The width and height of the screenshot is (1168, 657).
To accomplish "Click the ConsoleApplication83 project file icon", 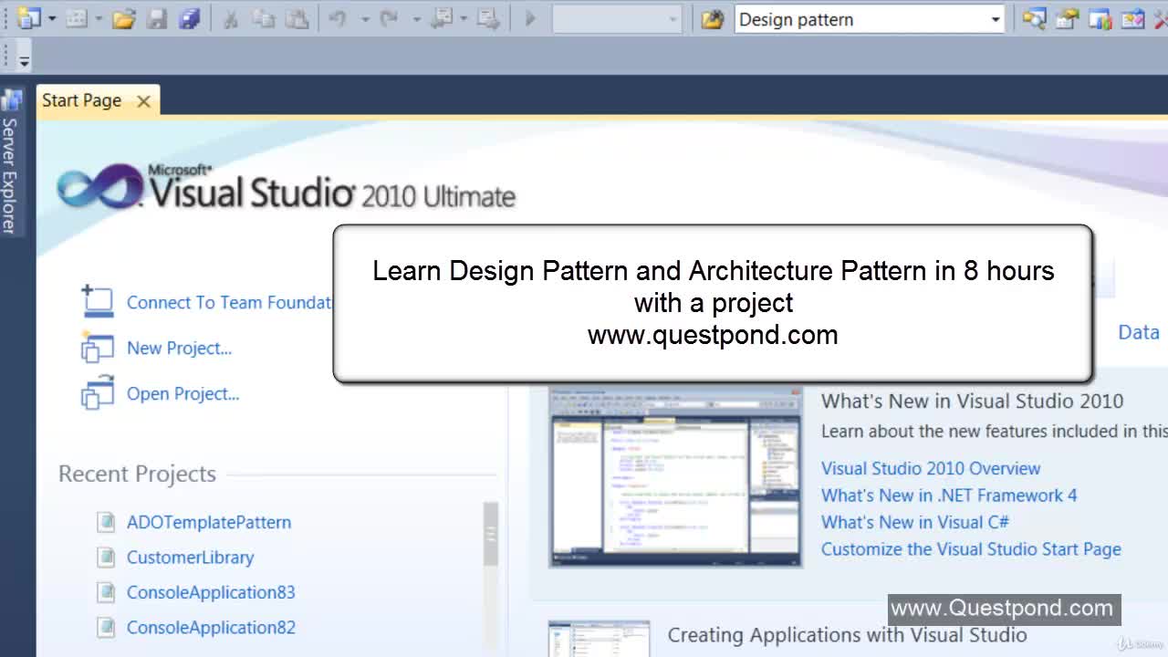I will (107, 592).
